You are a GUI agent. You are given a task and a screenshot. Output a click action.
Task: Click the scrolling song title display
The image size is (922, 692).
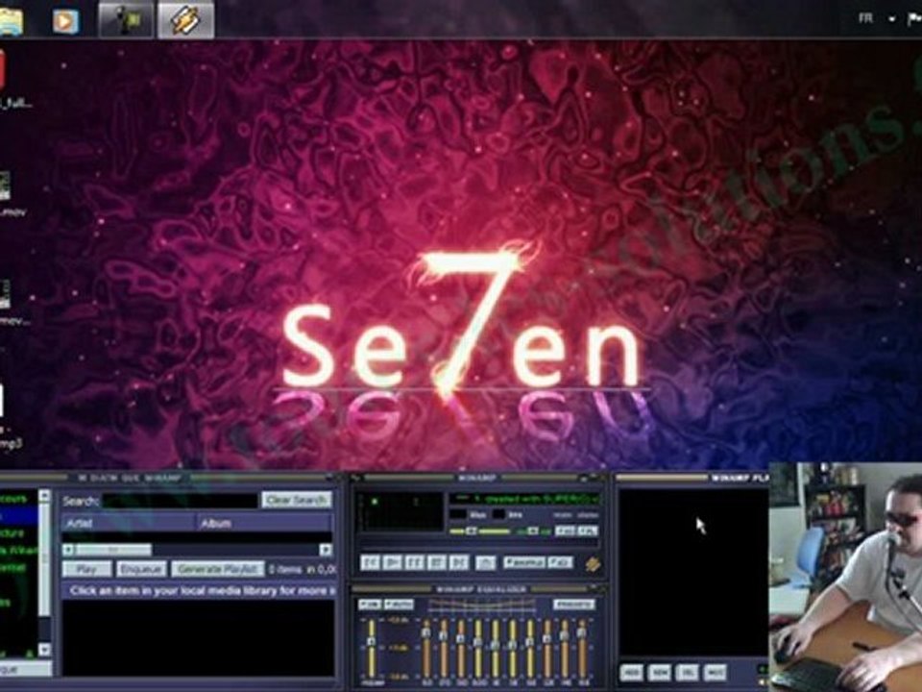point(524,499)
